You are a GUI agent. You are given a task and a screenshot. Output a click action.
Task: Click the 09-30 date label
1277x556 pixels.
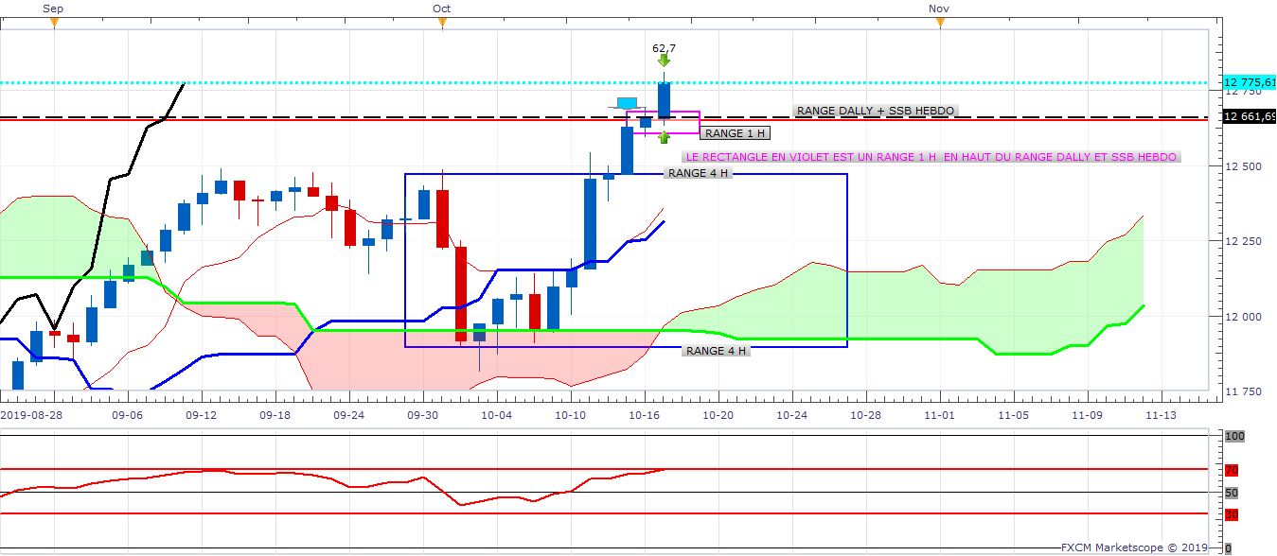[422, 415]
